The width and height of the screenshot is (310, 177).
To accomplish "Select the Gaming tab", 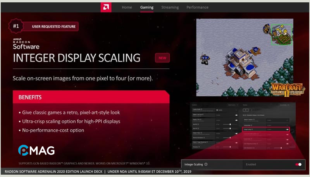I will [147, 7].
